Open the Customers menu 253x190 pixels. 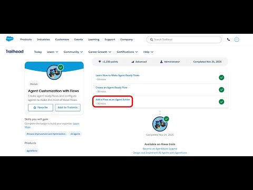62,40
